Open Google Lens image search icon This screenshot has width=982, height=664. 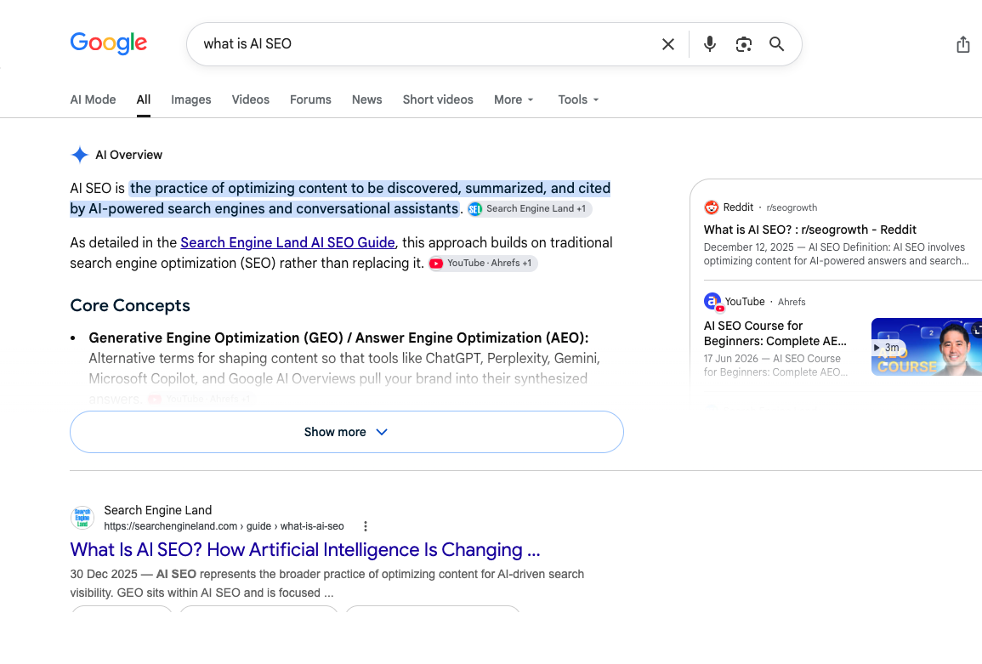(x=743, y=44)
